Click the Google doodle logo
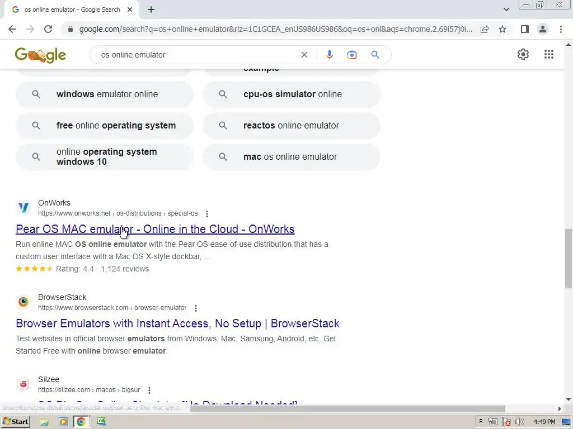 (40, 55)
